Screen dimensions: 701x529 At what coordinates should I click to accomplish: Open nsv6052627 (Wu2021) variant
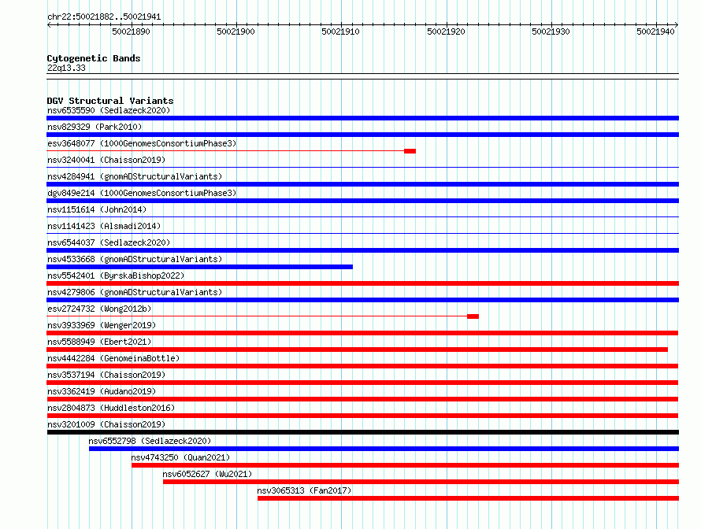[207, 474]
